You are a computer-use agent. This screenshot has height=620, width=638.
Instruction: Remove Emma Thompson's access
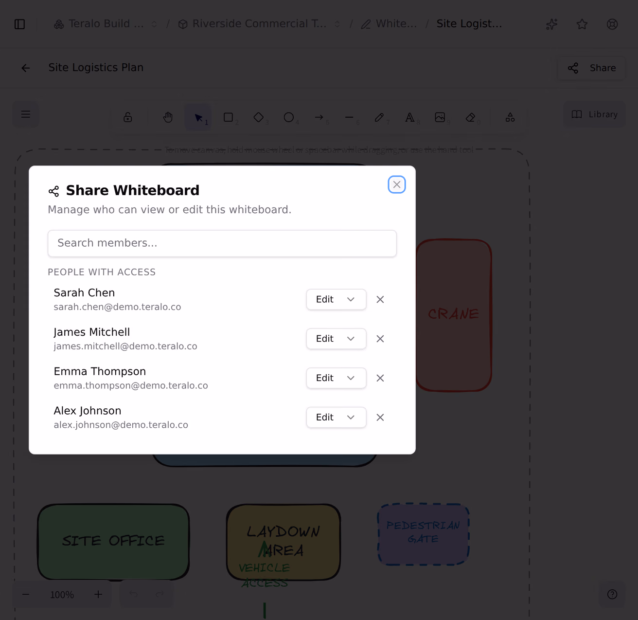pos(380,378)
